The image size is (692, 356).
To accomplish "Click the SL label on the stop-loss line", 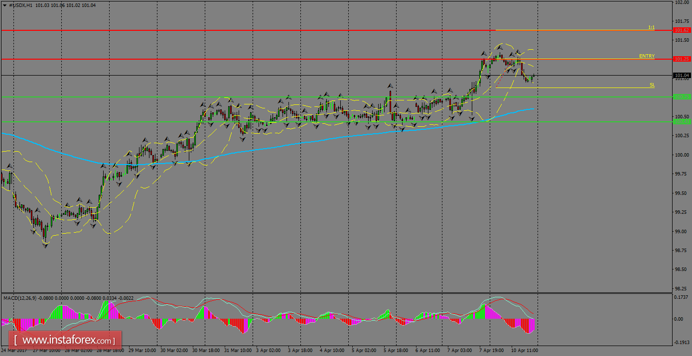I will [x=651, y=85].
